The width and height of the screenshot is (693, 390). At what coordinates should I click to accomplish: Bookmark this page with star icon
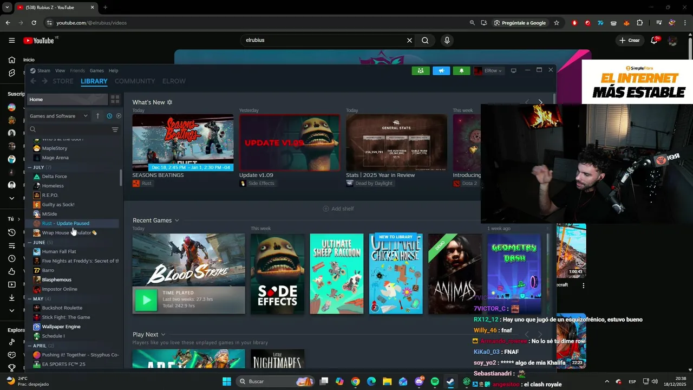tap(556, 23)
